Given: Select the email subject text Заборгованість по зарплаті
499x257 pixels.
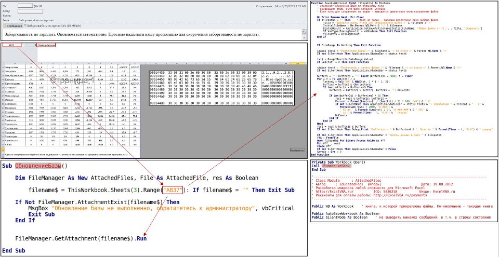Looking at the screenshot, I should coord(36,20).
